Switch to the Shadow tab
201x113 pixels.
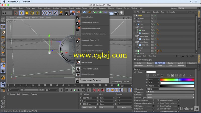click(x=192, y=63)
